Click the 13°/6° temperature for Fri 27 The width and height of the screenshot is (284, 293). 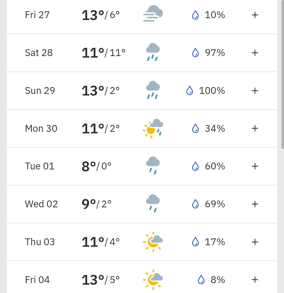click(101, 15)
